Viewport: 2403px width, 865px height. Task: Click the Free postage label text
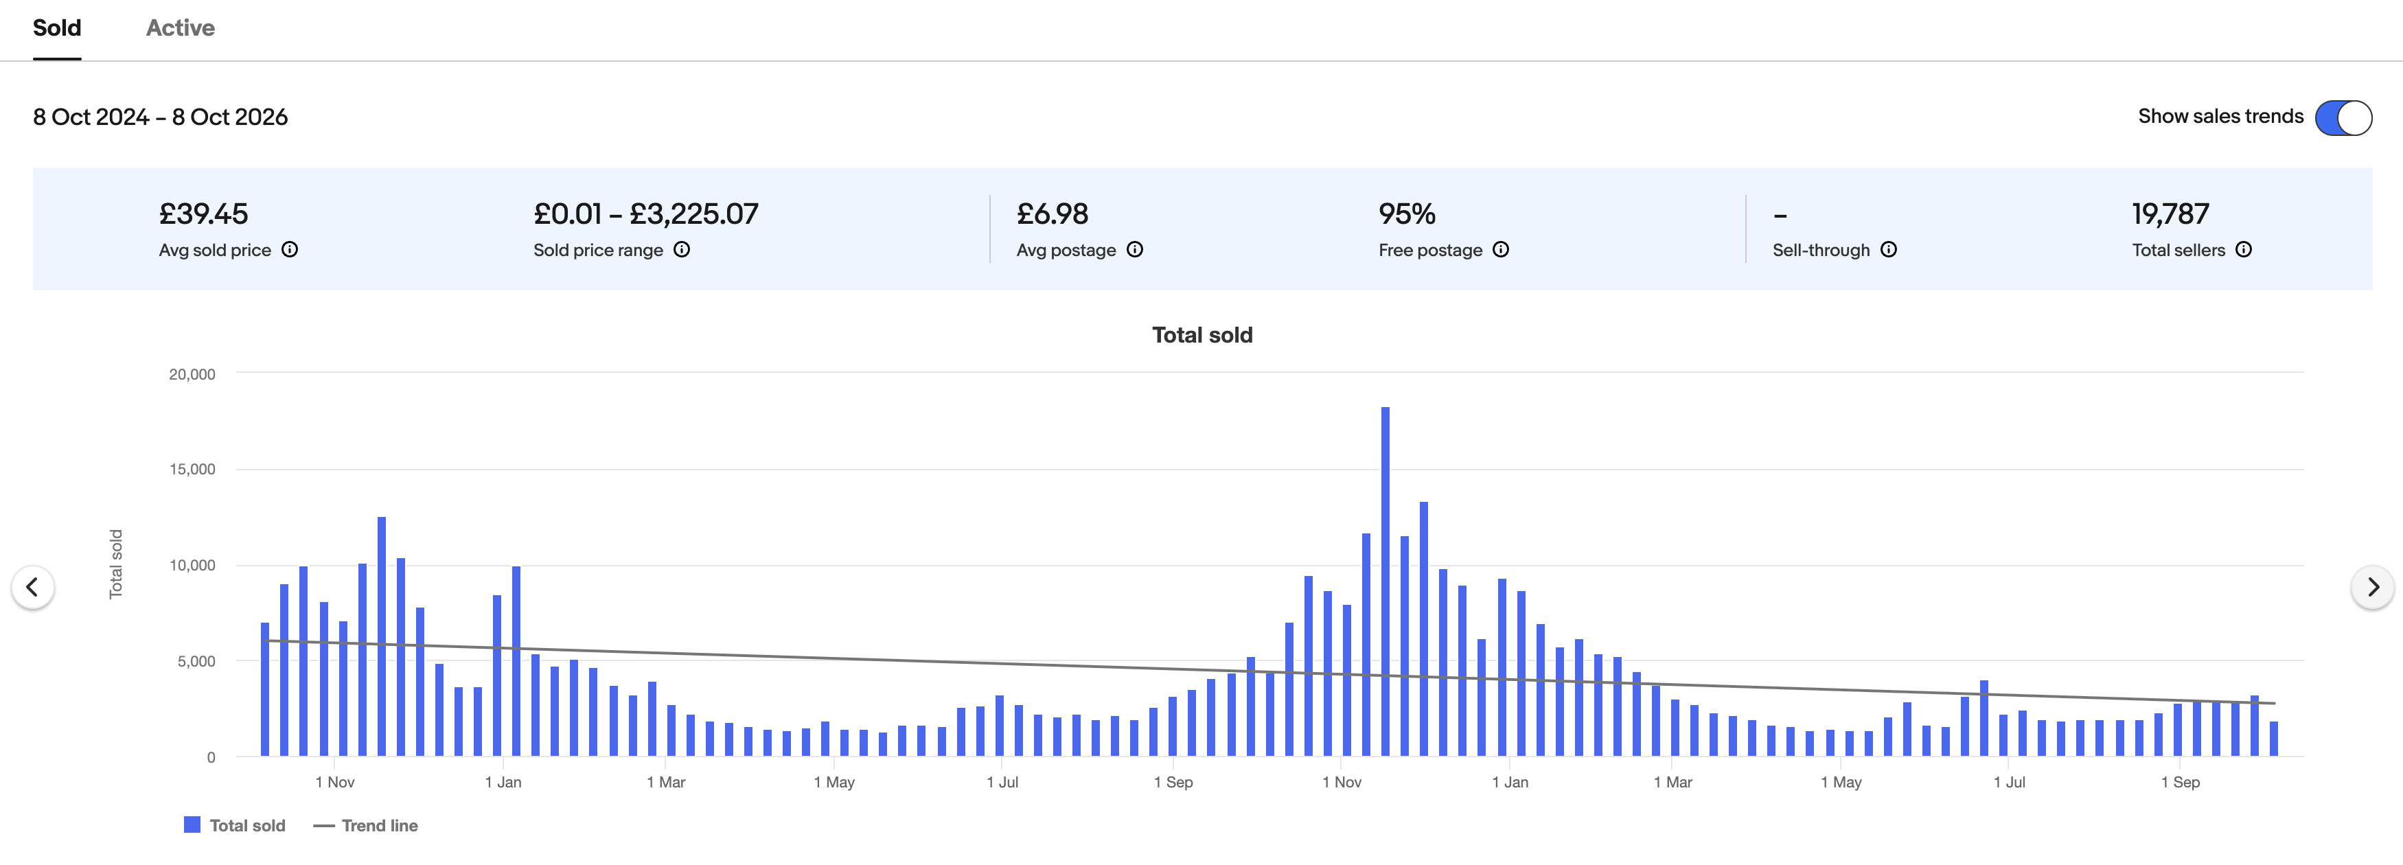click(x=1430, y=250)
